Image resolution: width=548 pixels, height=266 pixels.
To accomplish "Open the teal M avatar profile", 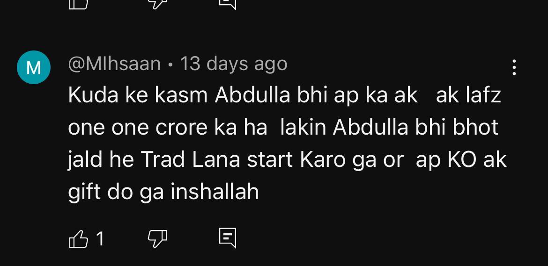I will pos(34,67).
